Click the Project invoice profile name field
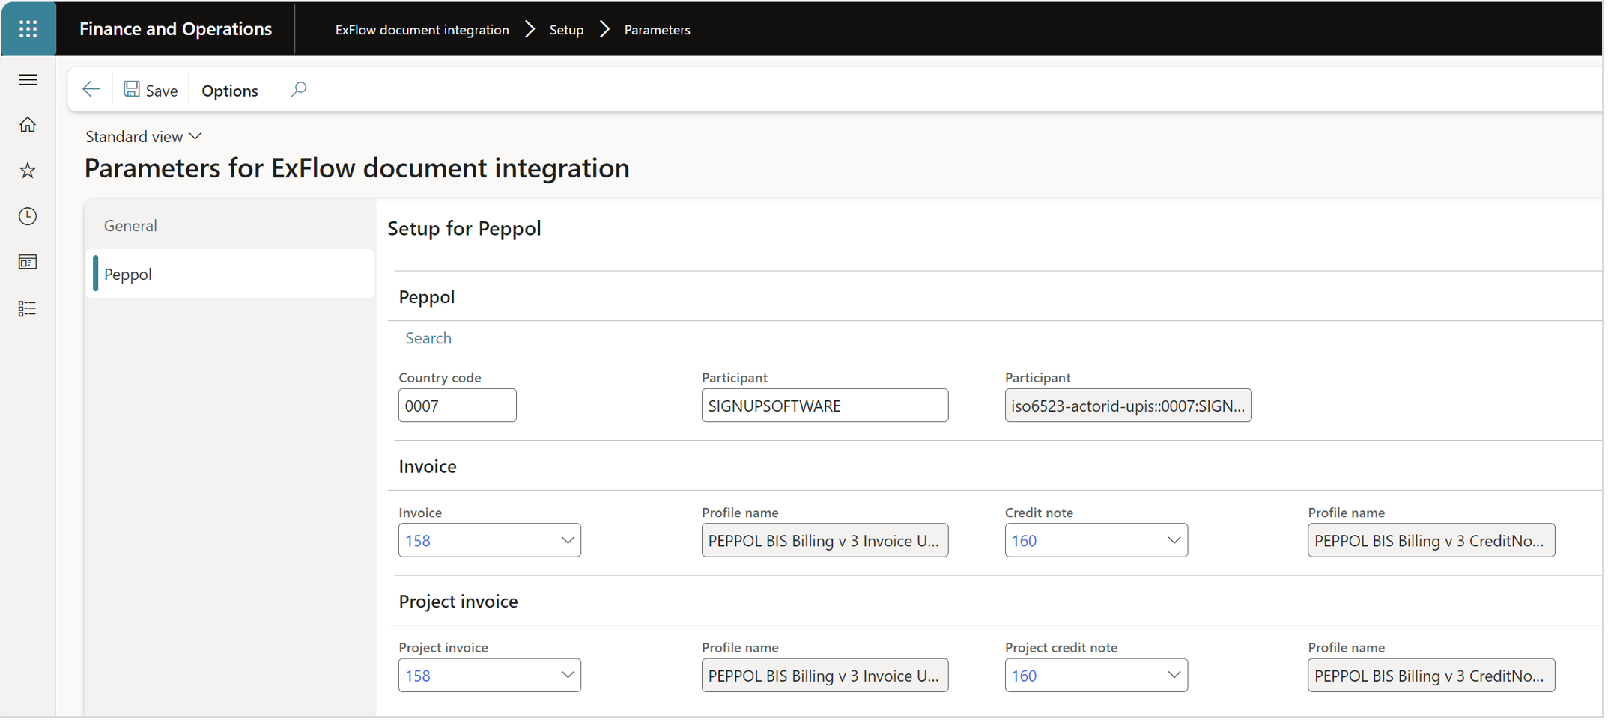This screenshot has width=1608, height=725. coord(825,676)
